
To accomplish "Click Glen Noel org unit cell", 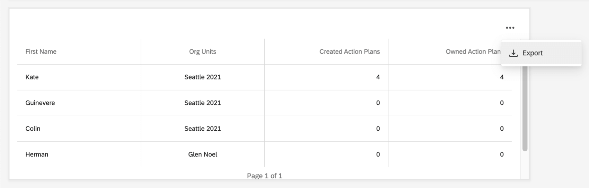I will pyautogui.click(x=203, y=154).
